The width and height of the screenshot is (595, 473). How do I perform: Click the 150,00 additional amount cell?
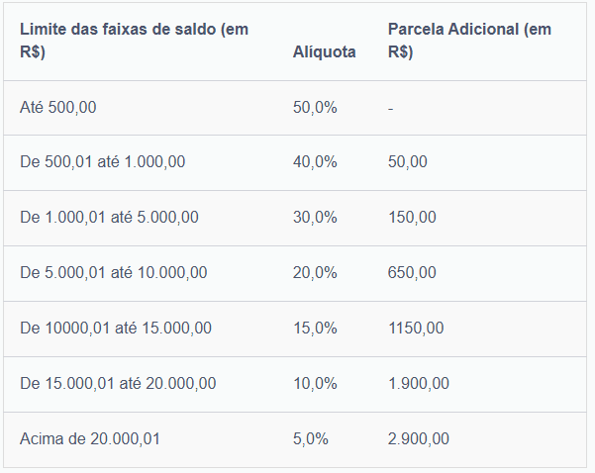pos(412,218)
